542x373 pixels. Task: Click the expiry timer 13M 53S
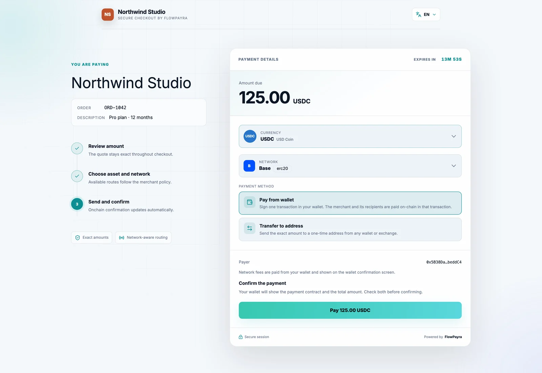[x=452, y=59]
